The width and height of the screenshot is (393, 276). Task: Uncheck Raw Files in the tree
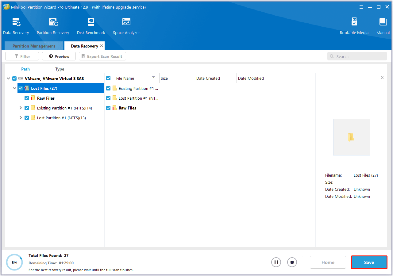pyautogui.click(x=27, y=98)
